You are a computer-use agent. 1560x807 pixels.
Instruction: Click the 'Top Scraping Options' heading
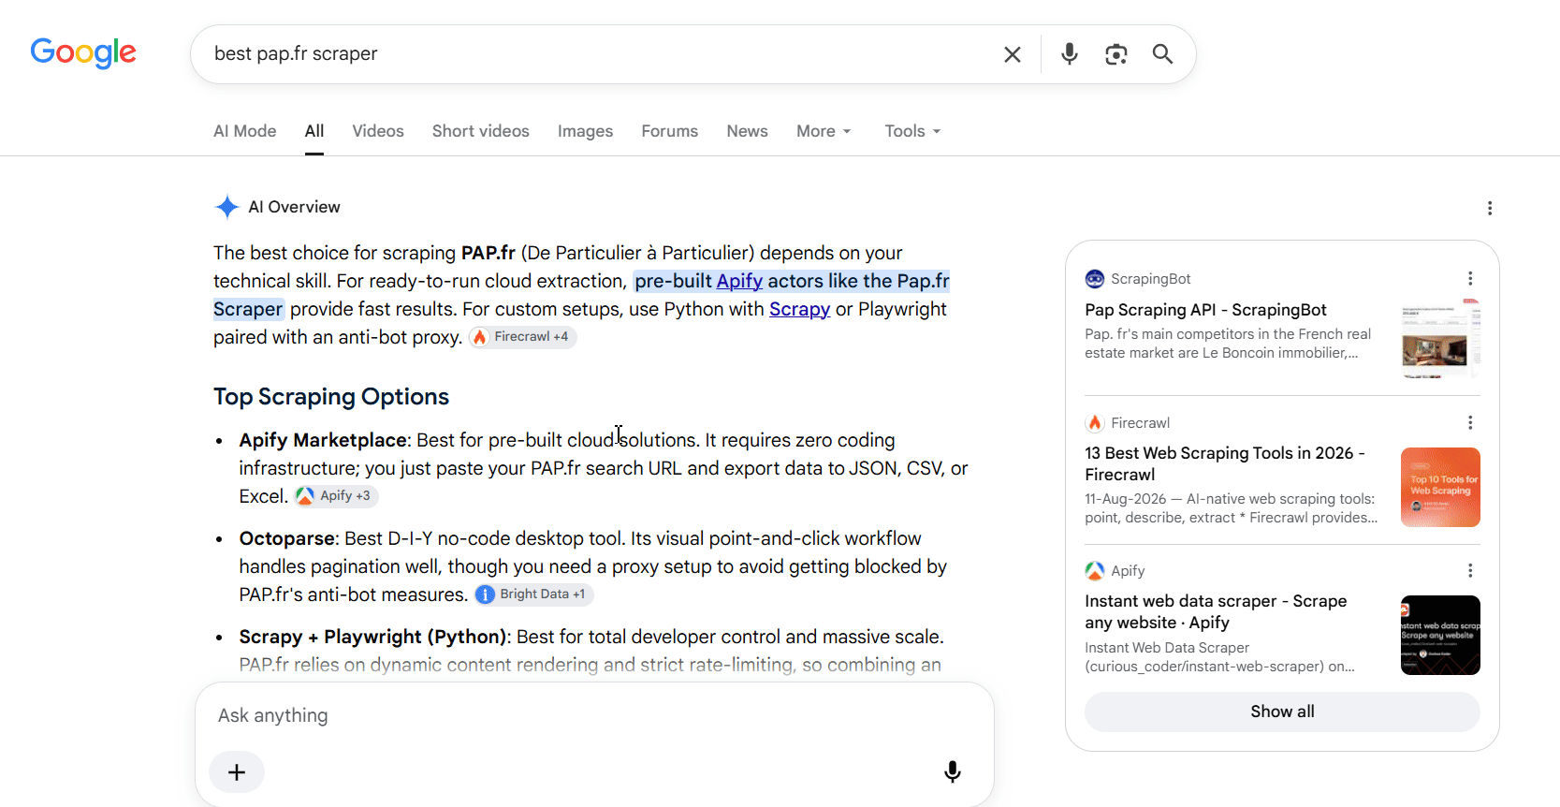(x=331, y=396)
